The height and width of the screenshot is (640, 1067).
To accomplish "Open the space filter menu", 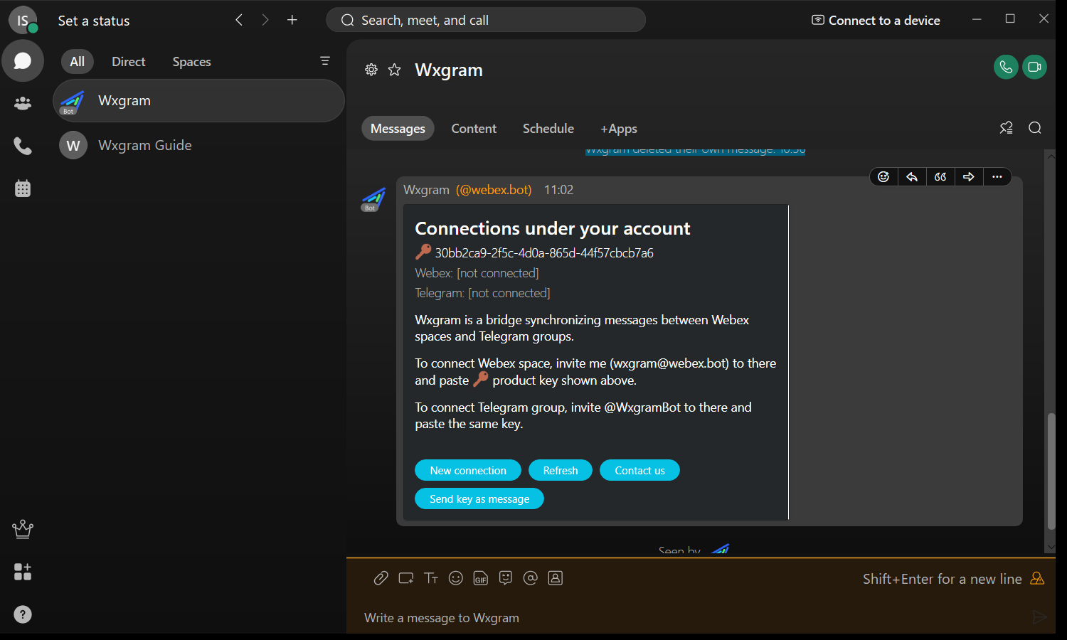I will [x=324, y=61].
